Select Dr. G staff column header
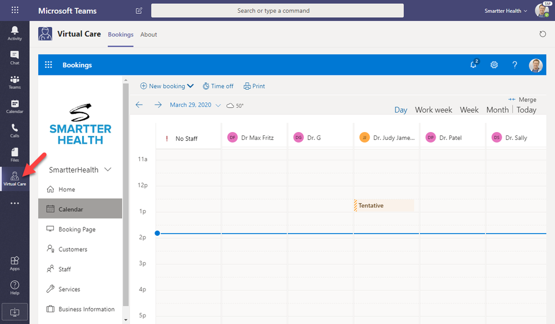This screenshot has width=555, height=324. click(321, 138)
